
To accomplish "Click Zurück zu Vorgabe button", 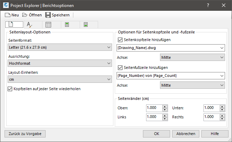I will (25, 133).
